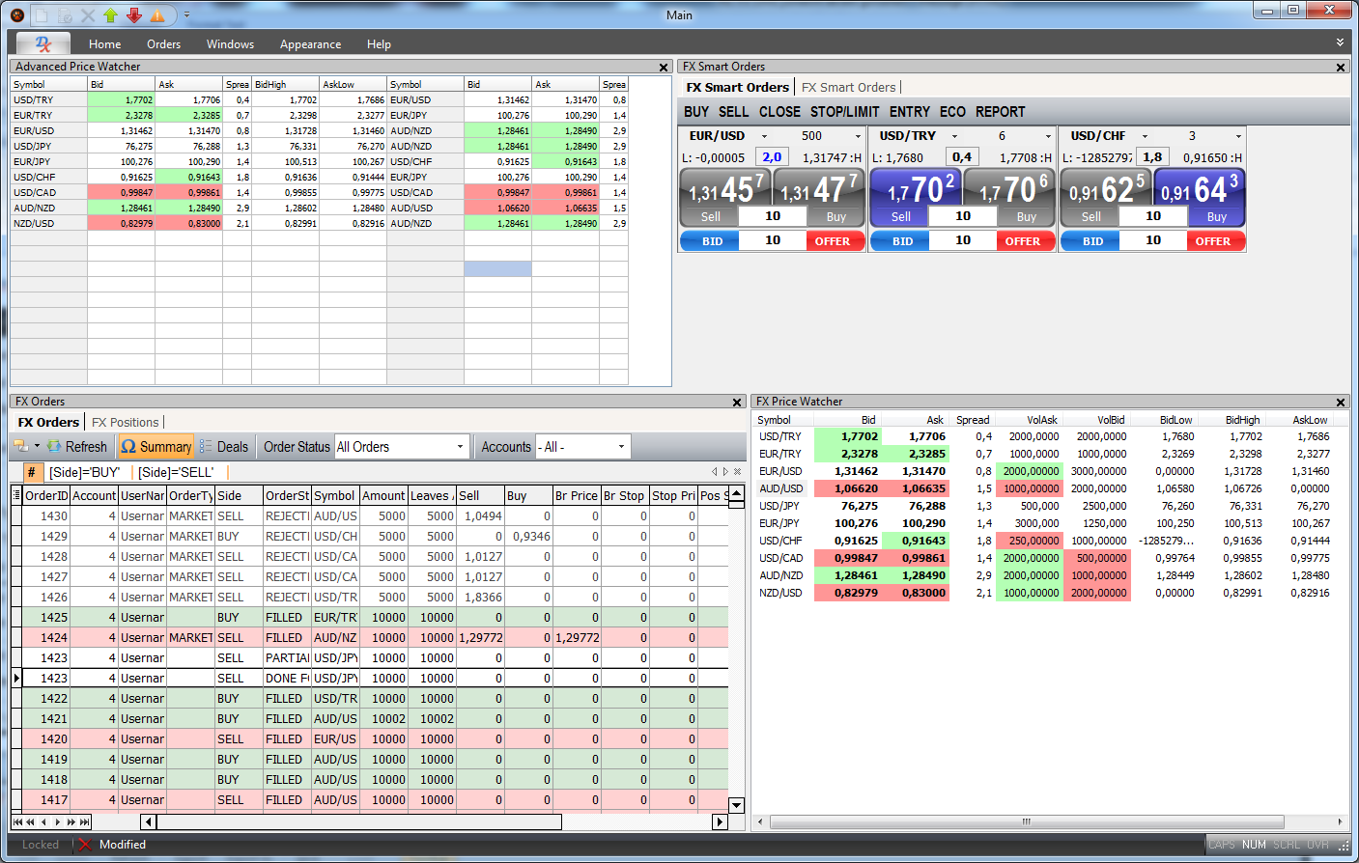Open the USD/CHF symbol dropdown
1359x863 pixels.
(1146, 136)
